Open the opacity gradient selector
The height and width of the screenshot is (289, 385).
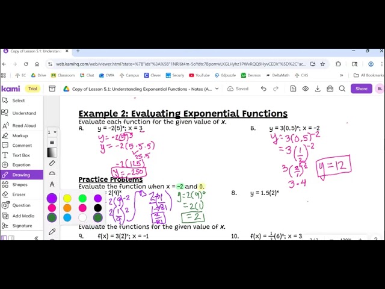tap(52, 152)
